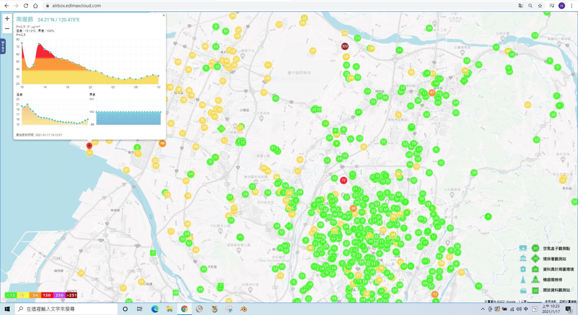
Task: Zoom in the map with plus button
Action: coord(7,19)
